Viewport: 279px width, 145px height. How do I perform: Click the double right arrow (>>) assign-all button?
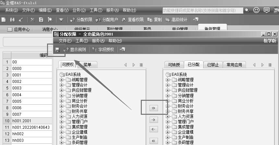[x=153, y=108]
